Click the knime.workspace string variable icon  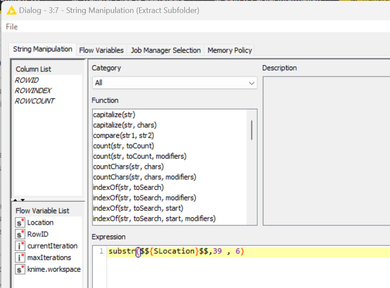pos(20,269)
